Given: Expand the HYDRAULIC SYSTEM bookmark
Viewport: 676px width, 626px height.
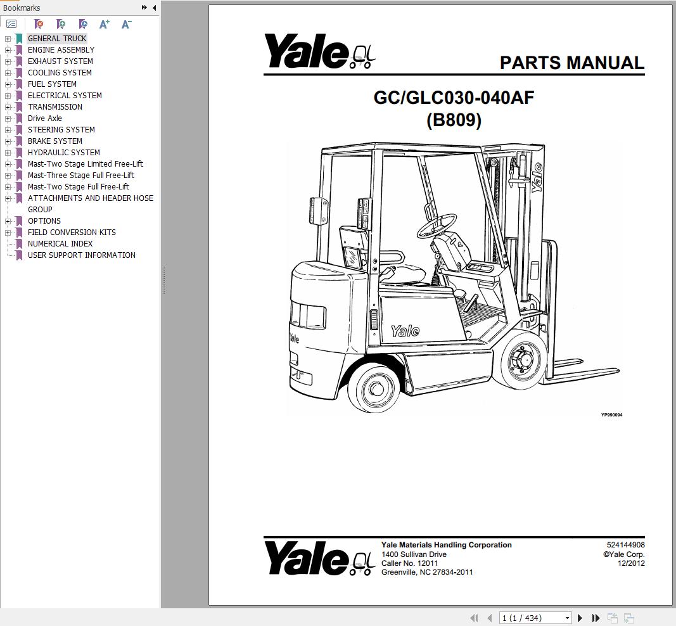Looking at the screenshot, I should [6, 152].
